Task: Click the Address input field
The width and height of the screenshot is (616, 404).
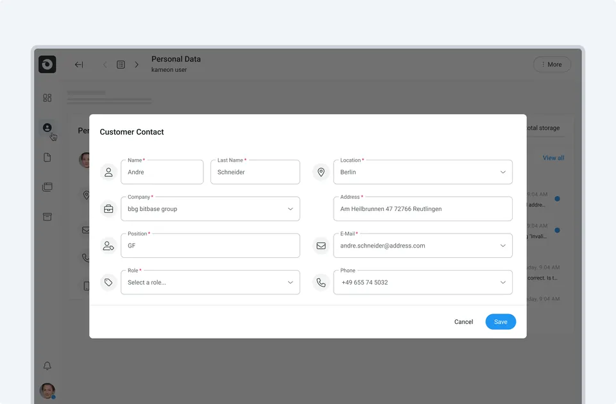Action: (423, 209)
